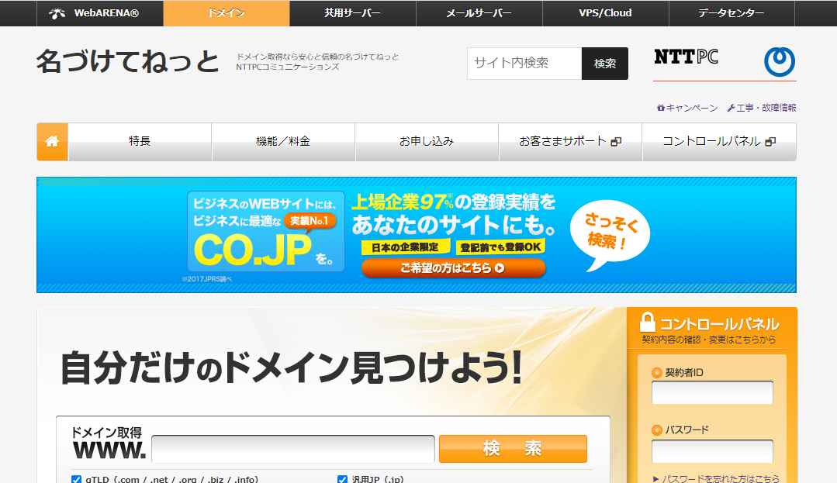Select the お申し込み menu item
Image resolution: width=837 pixels, height=483 pixels.
pos(427,141)
